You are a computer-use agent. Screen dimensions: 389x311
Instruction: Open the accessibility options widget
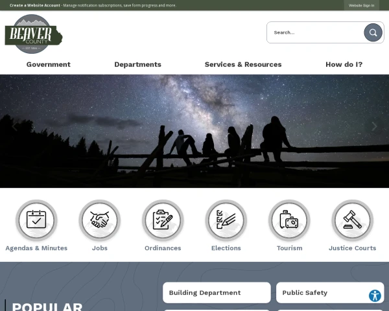pyautogui.click(x=375, y=295)
